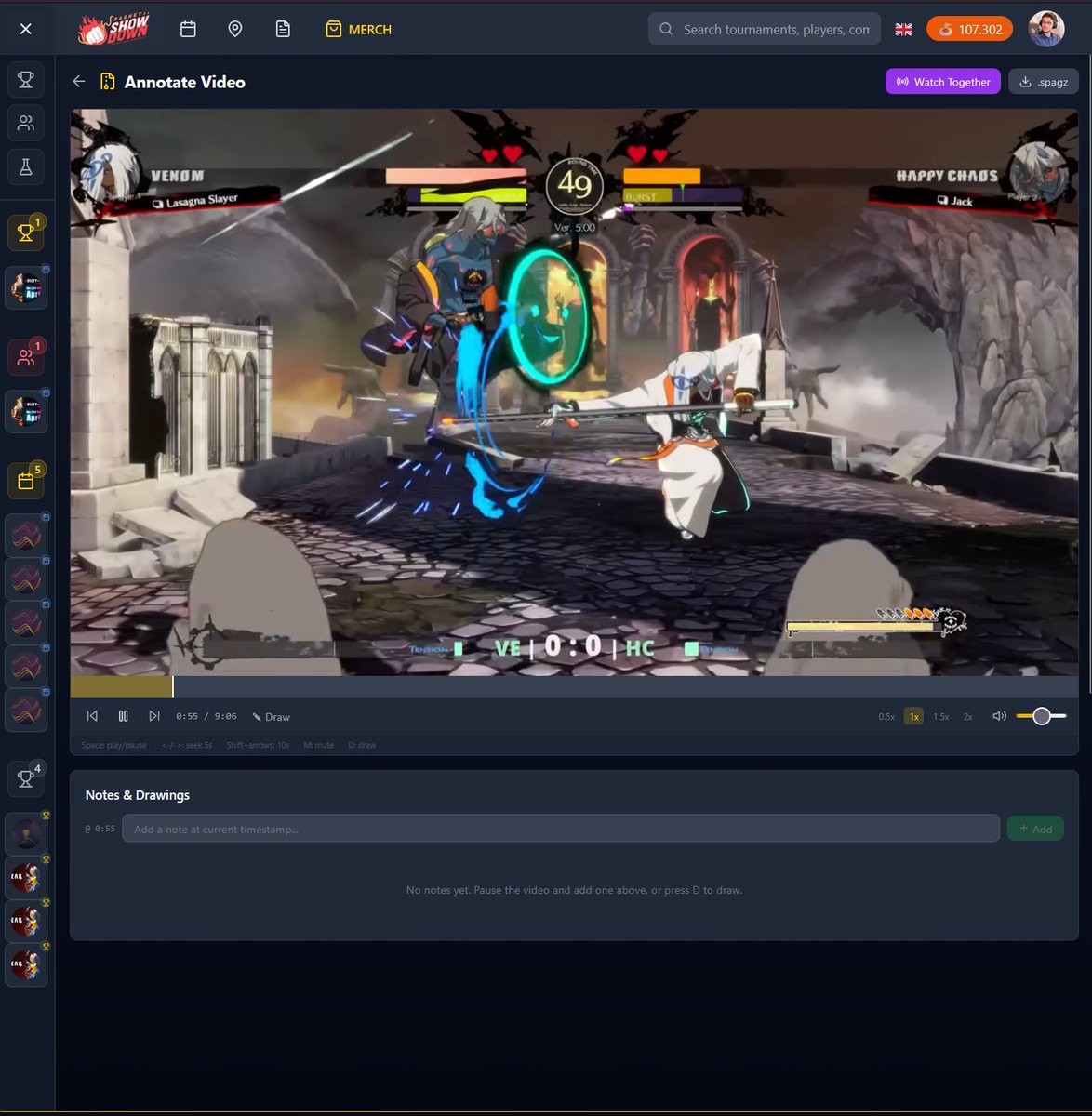Open the 107.302 points balance
The image size is (1092, 1116).
click(969, 29)
